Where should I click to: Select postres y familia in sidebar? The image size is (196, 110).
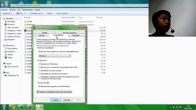tap(13, 37)
